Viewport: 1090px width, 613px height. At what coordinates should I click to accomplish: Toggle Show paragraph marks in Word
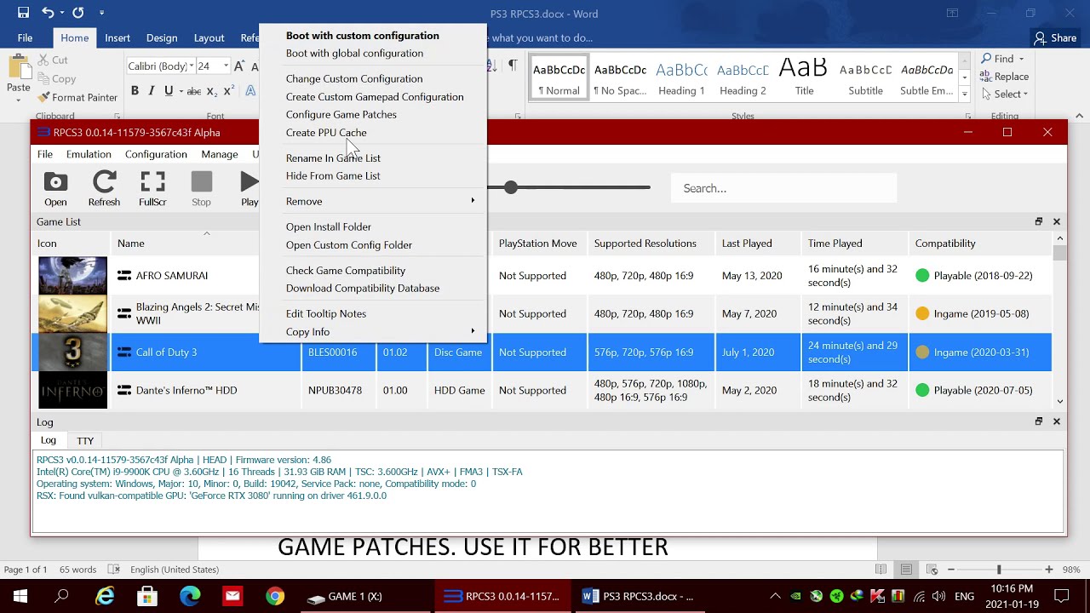pos(513,66)
